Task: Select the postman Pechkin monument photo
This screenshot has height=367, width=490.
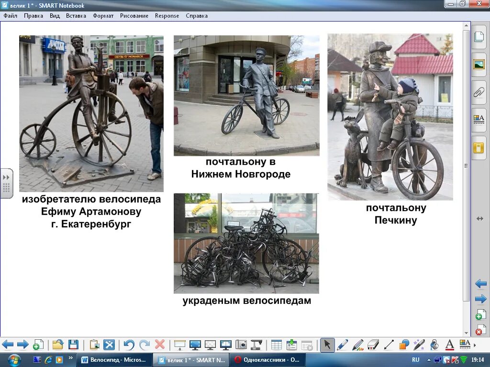Action: coord(390,117)
